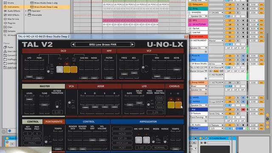Open Master track 1/2 output dropdown
272x153 pixels.
(x=216, y=128)
